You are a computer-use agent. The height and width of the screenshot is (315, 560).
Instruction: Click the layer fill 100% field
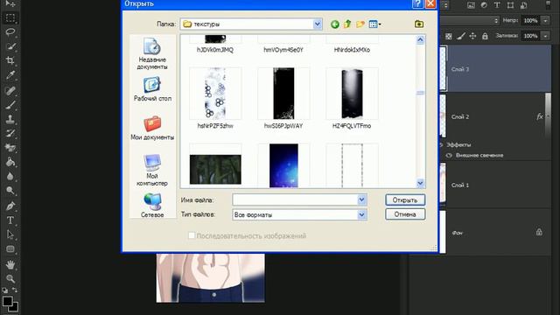tap(531, 36)
